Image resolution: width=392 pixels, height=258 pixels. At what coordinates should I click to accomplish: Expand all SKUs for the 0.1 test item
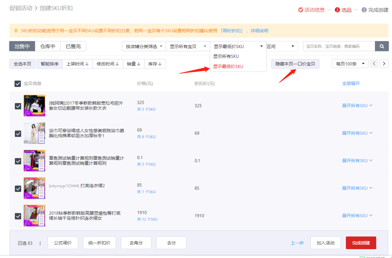[x=357, y=161]
